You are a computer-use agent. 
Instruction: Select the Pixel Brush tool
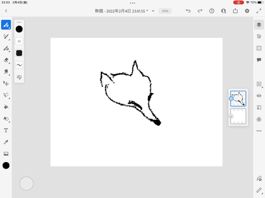tap(6, 25)
